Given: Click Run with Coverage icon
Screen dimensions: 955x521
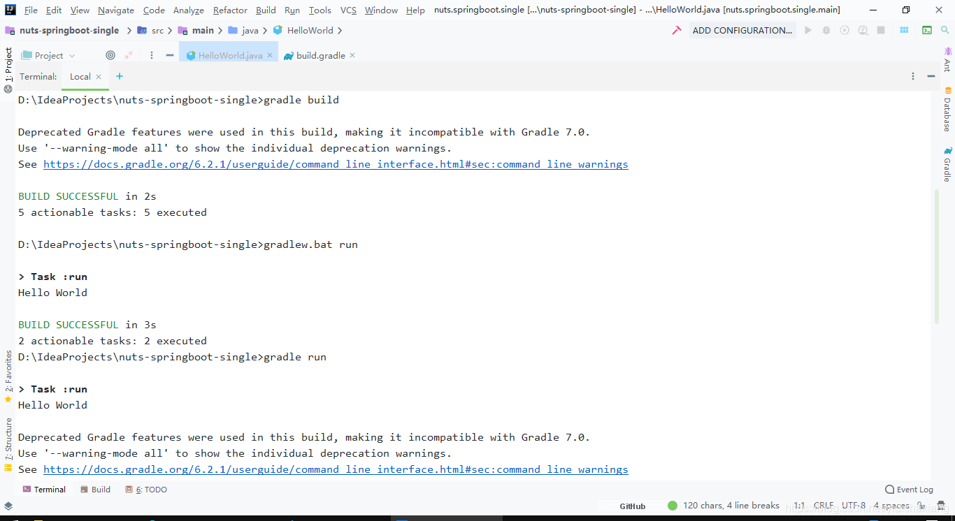Looking at the screenshot, I should [845, 30].
